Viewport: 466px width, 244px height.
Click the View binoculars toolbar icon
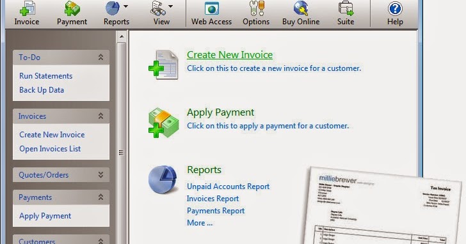click(158, 8)
